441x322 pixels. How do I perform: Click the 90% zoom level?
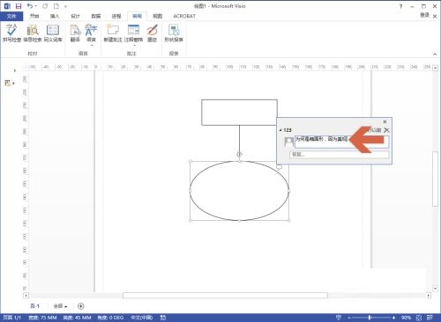click(406, 318)
